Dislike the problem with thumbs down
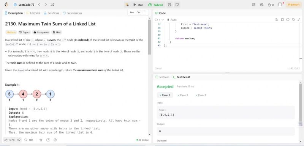 19,140
